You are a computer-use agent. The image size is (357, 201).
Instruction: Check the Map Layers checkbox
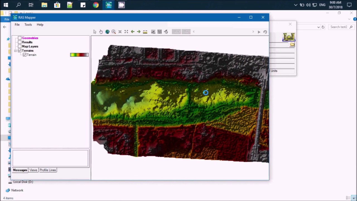[20, 46]
